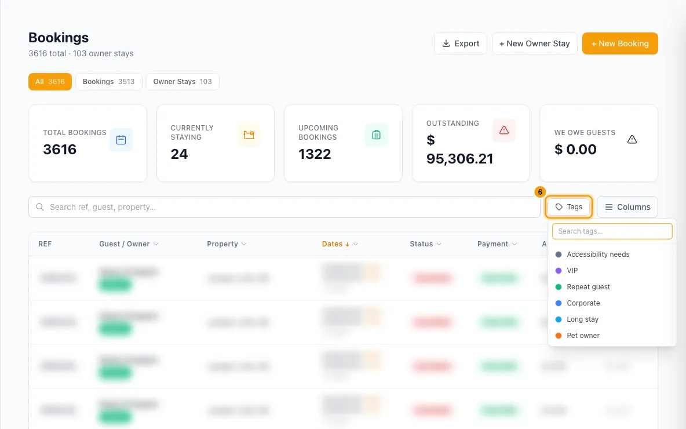Screen dimensions: 686x429
Task: Create a New Owner Stay
Action: point(534,43)
